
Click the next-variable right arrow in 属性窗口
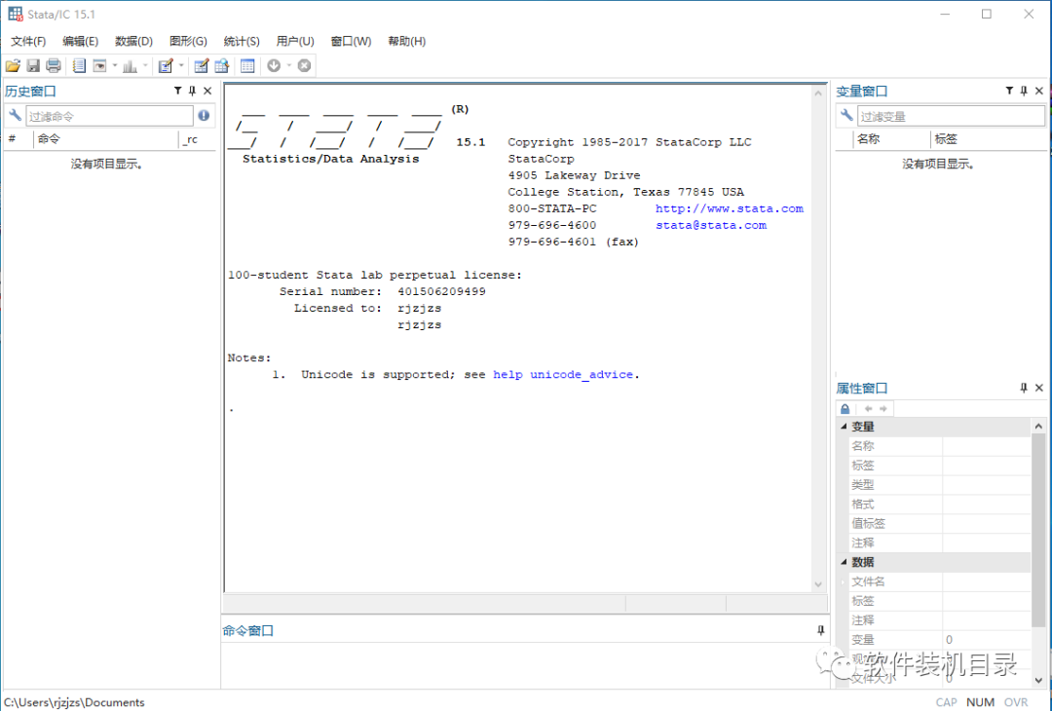(883, 408)
